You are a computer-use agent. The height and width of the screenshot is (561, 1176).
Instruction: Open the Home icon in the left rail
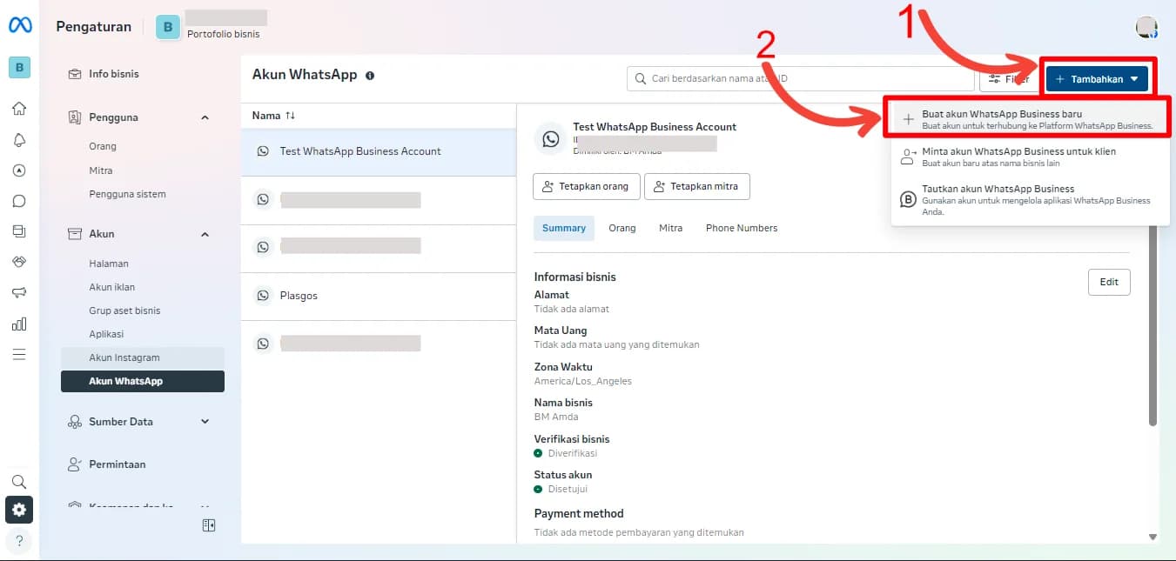(19, 108)
